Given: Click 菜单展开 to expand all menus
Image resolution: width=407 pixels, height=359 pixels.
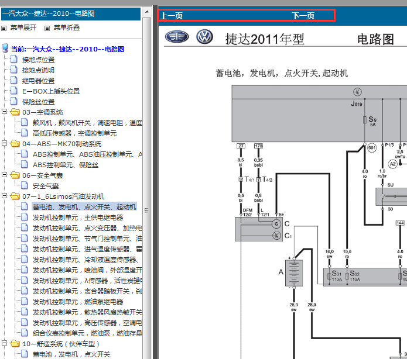Looking at the screenshot, I should tap(23, 27).
